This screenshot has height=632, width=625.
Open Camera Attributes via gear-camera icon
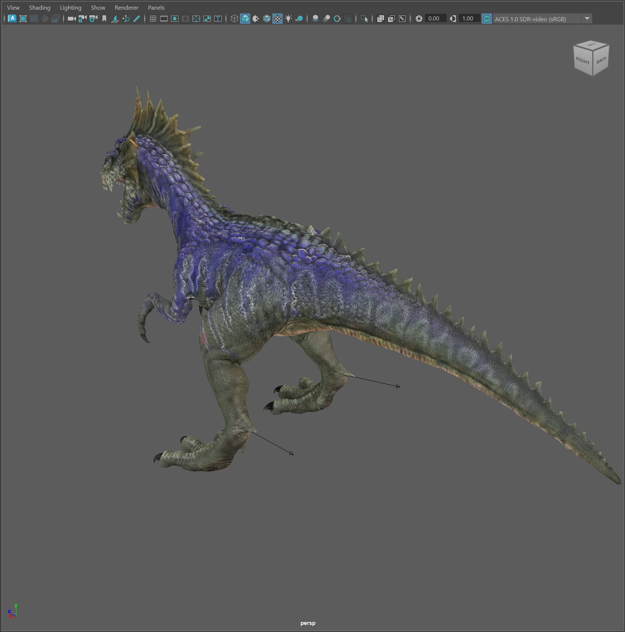(x=93, y=19)
